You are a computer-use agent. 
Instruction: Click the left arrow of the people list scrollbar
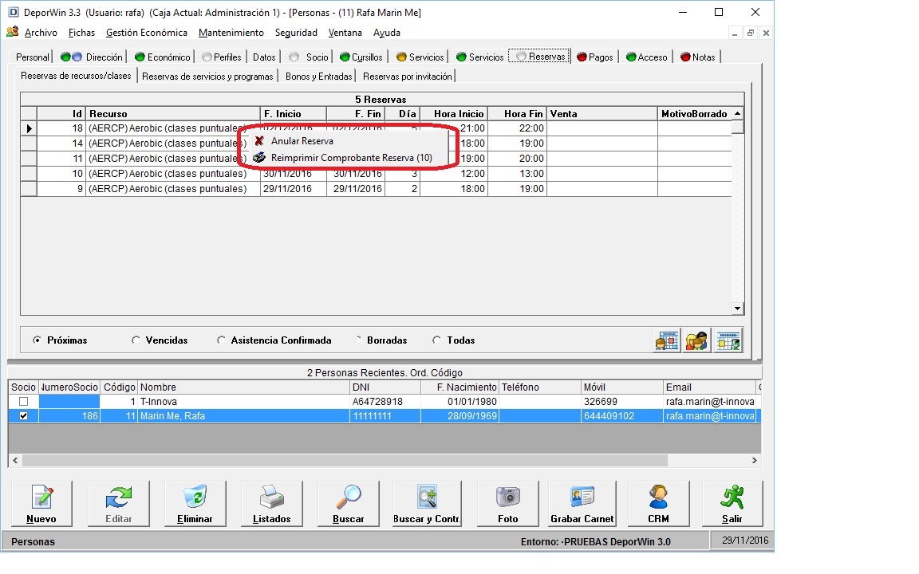pyautogui.click(x=15, y=461)
